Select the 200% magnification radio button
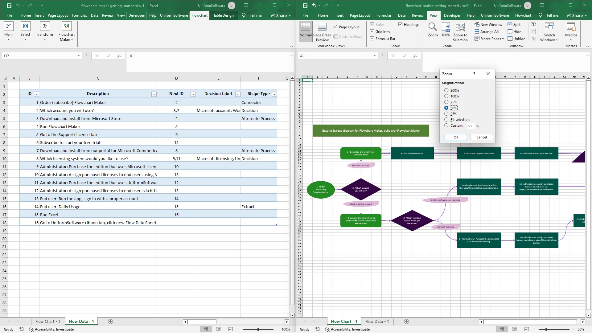The width and height of the screenshot is (592, 333). [x=446, y=90]
